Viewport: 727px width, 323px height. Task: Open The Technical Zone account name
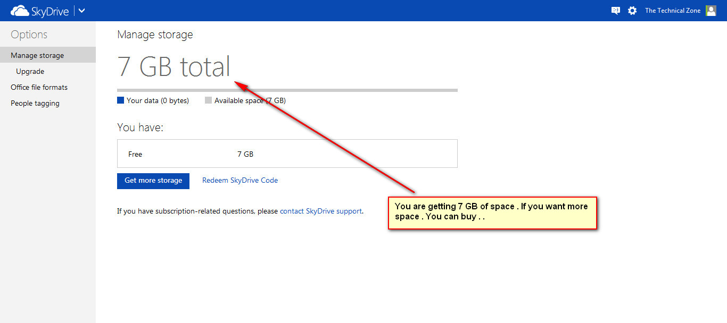(x=673, y=11)
